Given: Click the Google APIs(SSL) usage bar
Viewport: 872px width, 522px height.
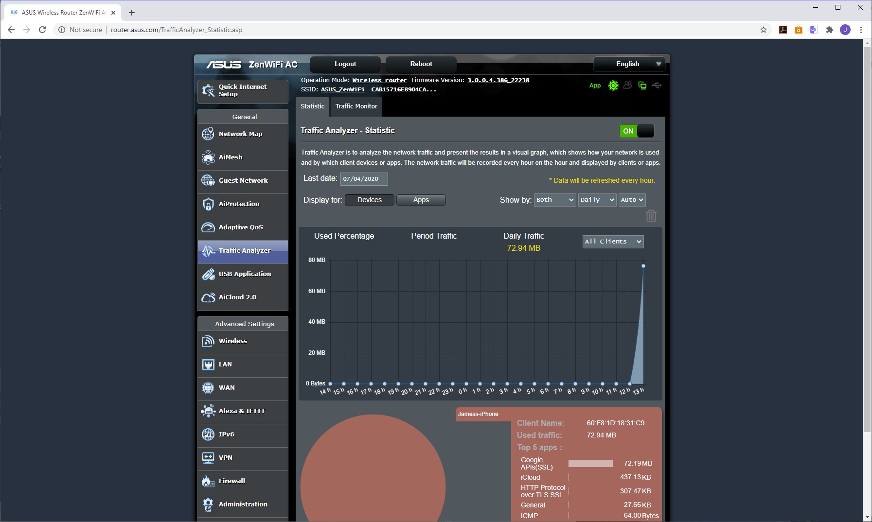Looking at the screenshot, I should (x=590, y=464).
